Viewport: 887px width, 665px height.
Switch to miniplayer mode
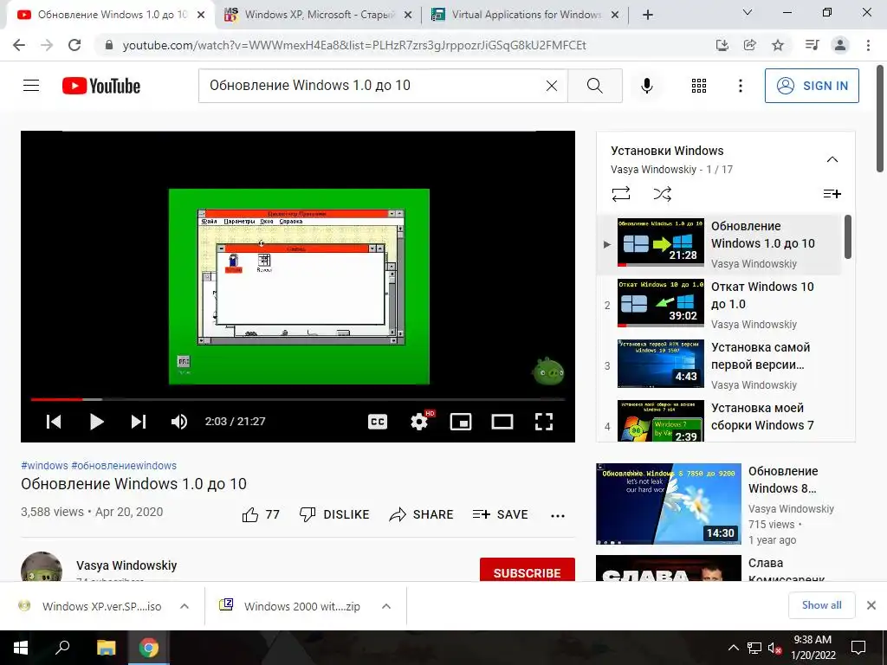461,422
